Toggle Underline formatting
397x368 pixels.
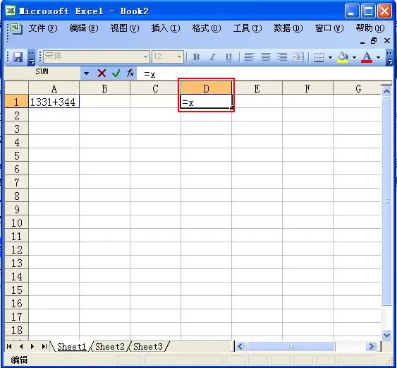coord(229,57)
